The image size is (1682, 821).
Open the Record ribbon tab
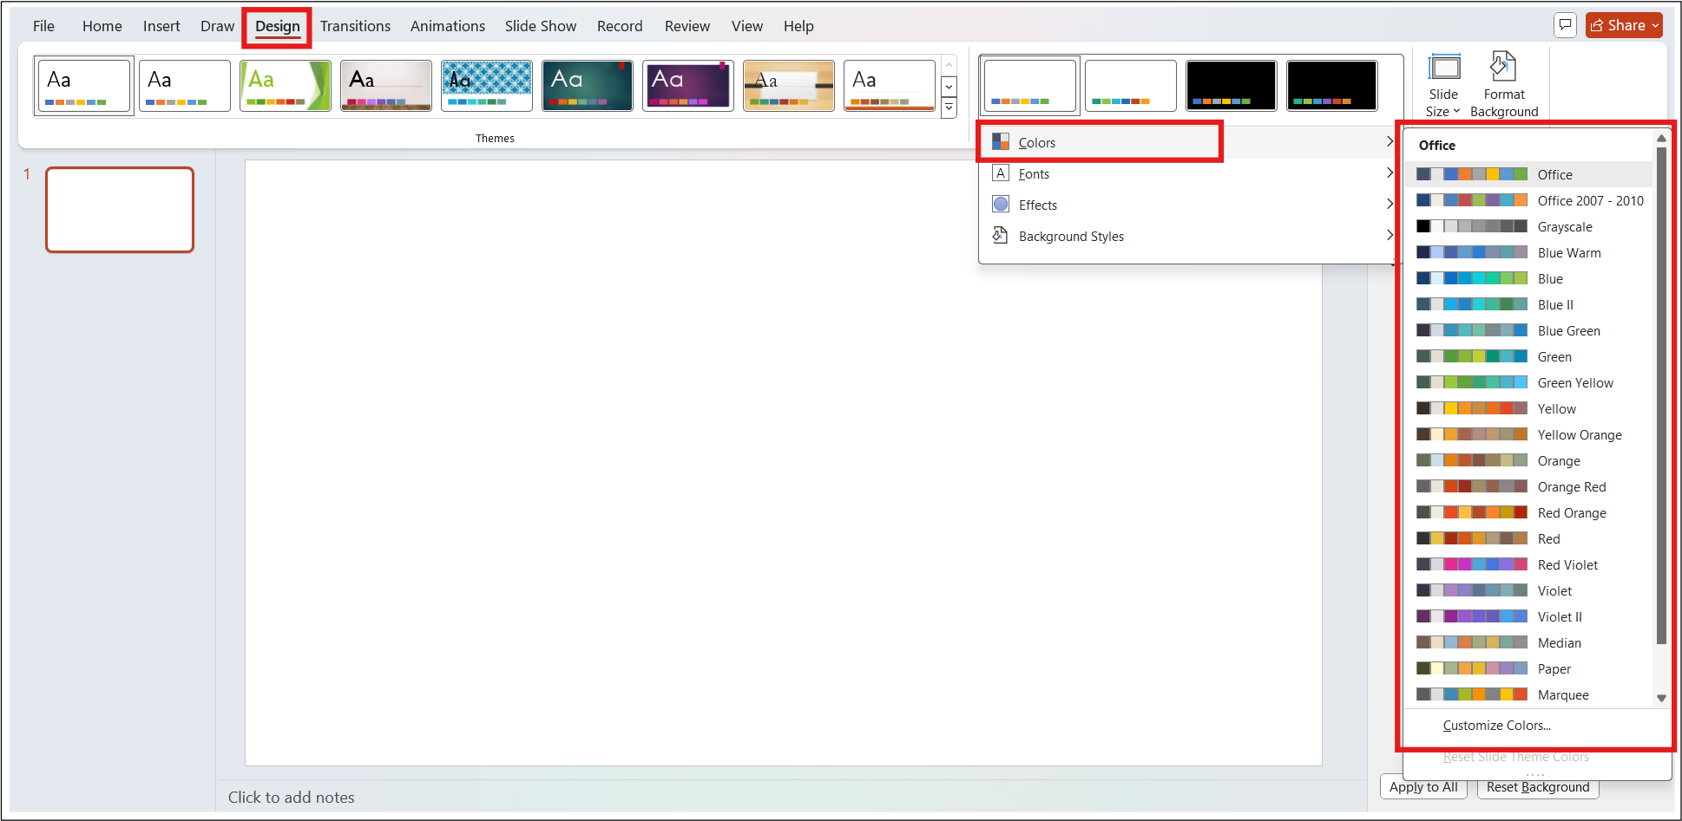click(x=619, y=25)
